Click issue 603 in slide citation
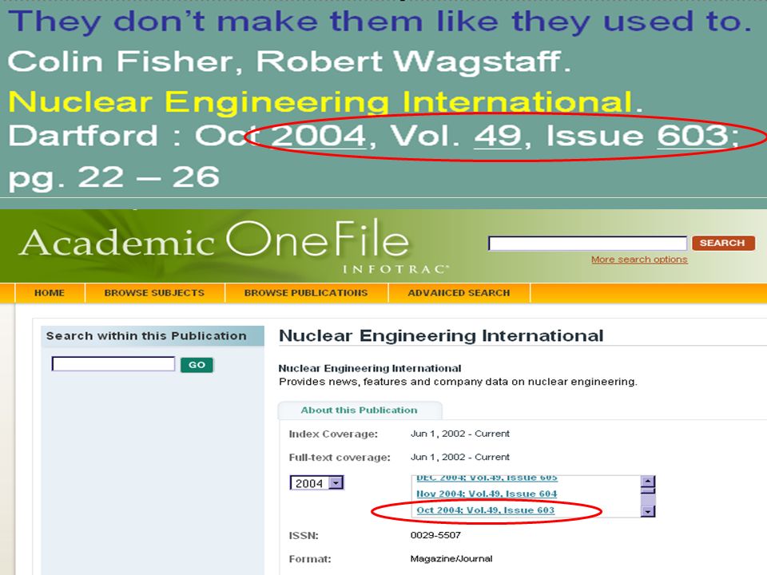 point(693,136)
